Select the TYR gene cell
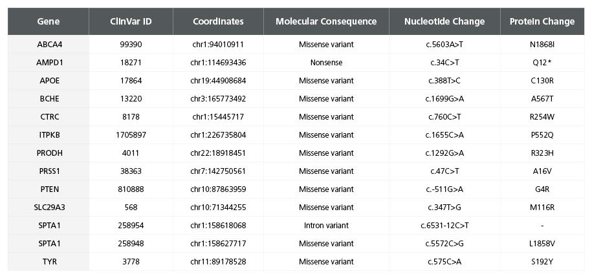The width and height of the screenshot is (592, 278). pyautogui.click(x=49, y=262)
